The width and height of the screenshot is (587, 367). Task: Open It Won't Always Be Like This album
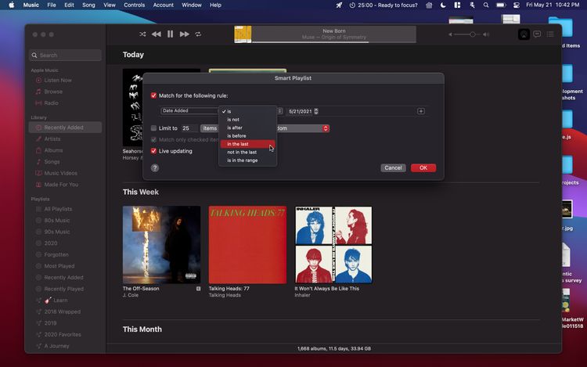(333, 245)
